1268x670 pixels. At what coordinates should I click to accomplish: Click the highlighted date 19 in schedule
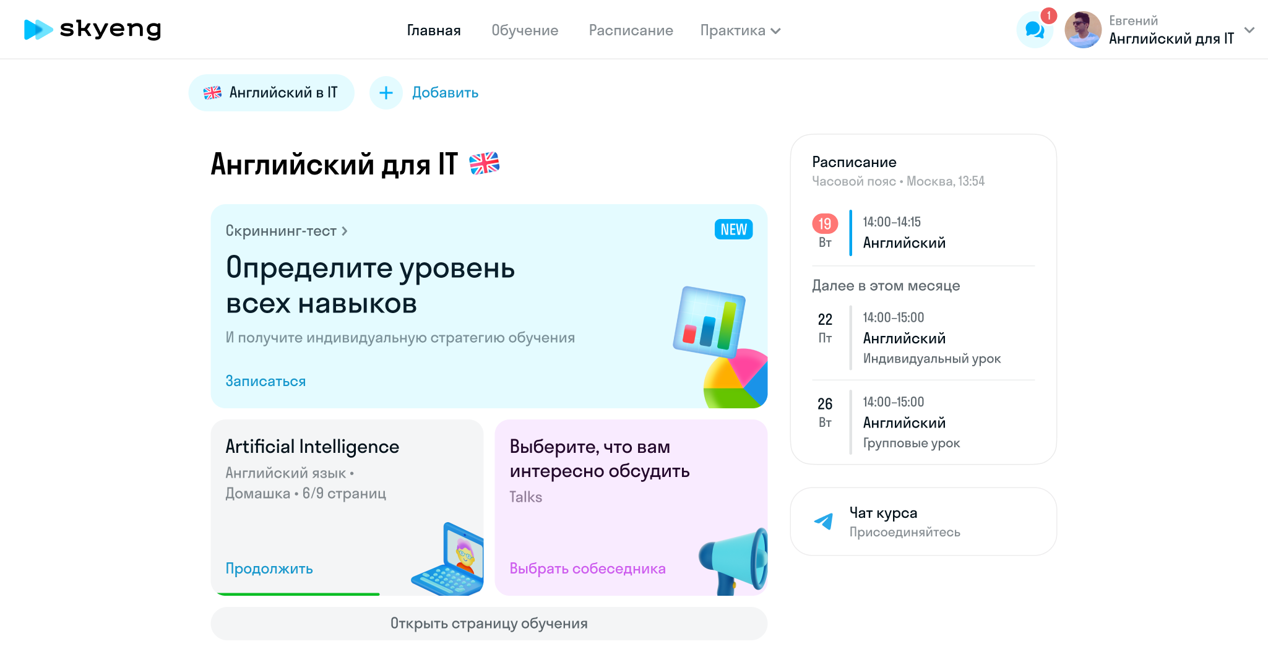[824, 223]
